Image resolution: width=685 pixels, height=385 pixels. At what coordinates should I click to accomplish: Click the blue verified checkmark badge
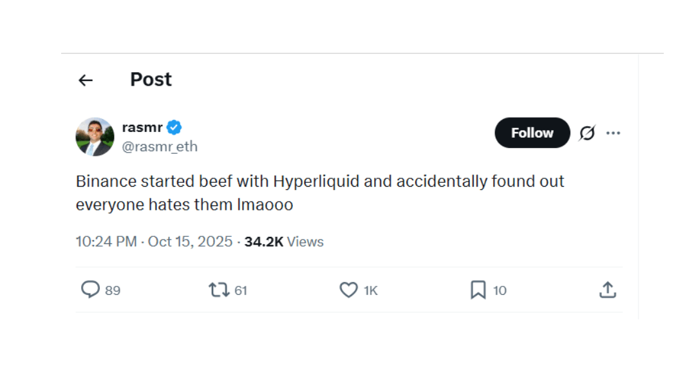174,127
